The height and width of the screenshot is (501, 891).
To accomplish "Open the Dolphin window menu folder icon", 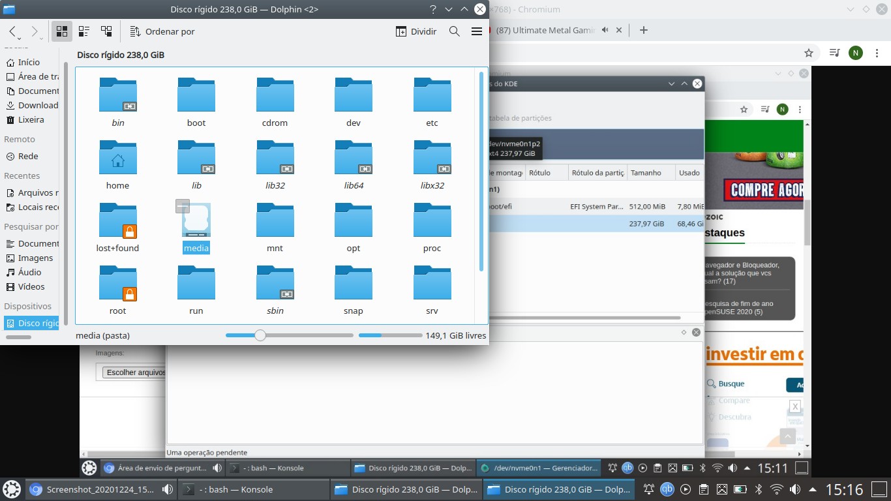I will (x=9, y=10).
